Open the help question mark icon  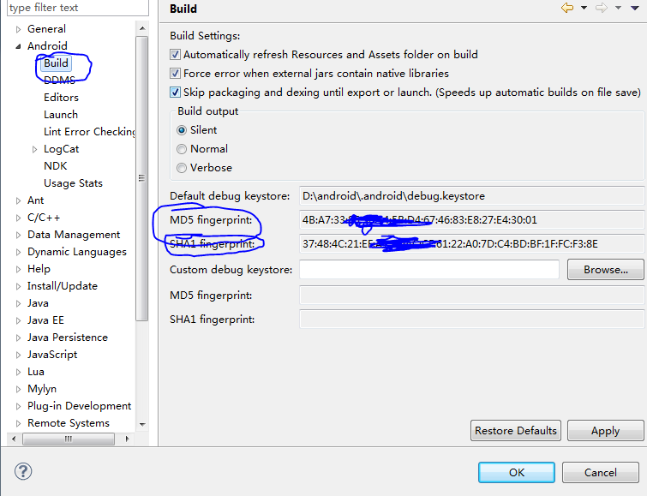[x=23, y=471]
